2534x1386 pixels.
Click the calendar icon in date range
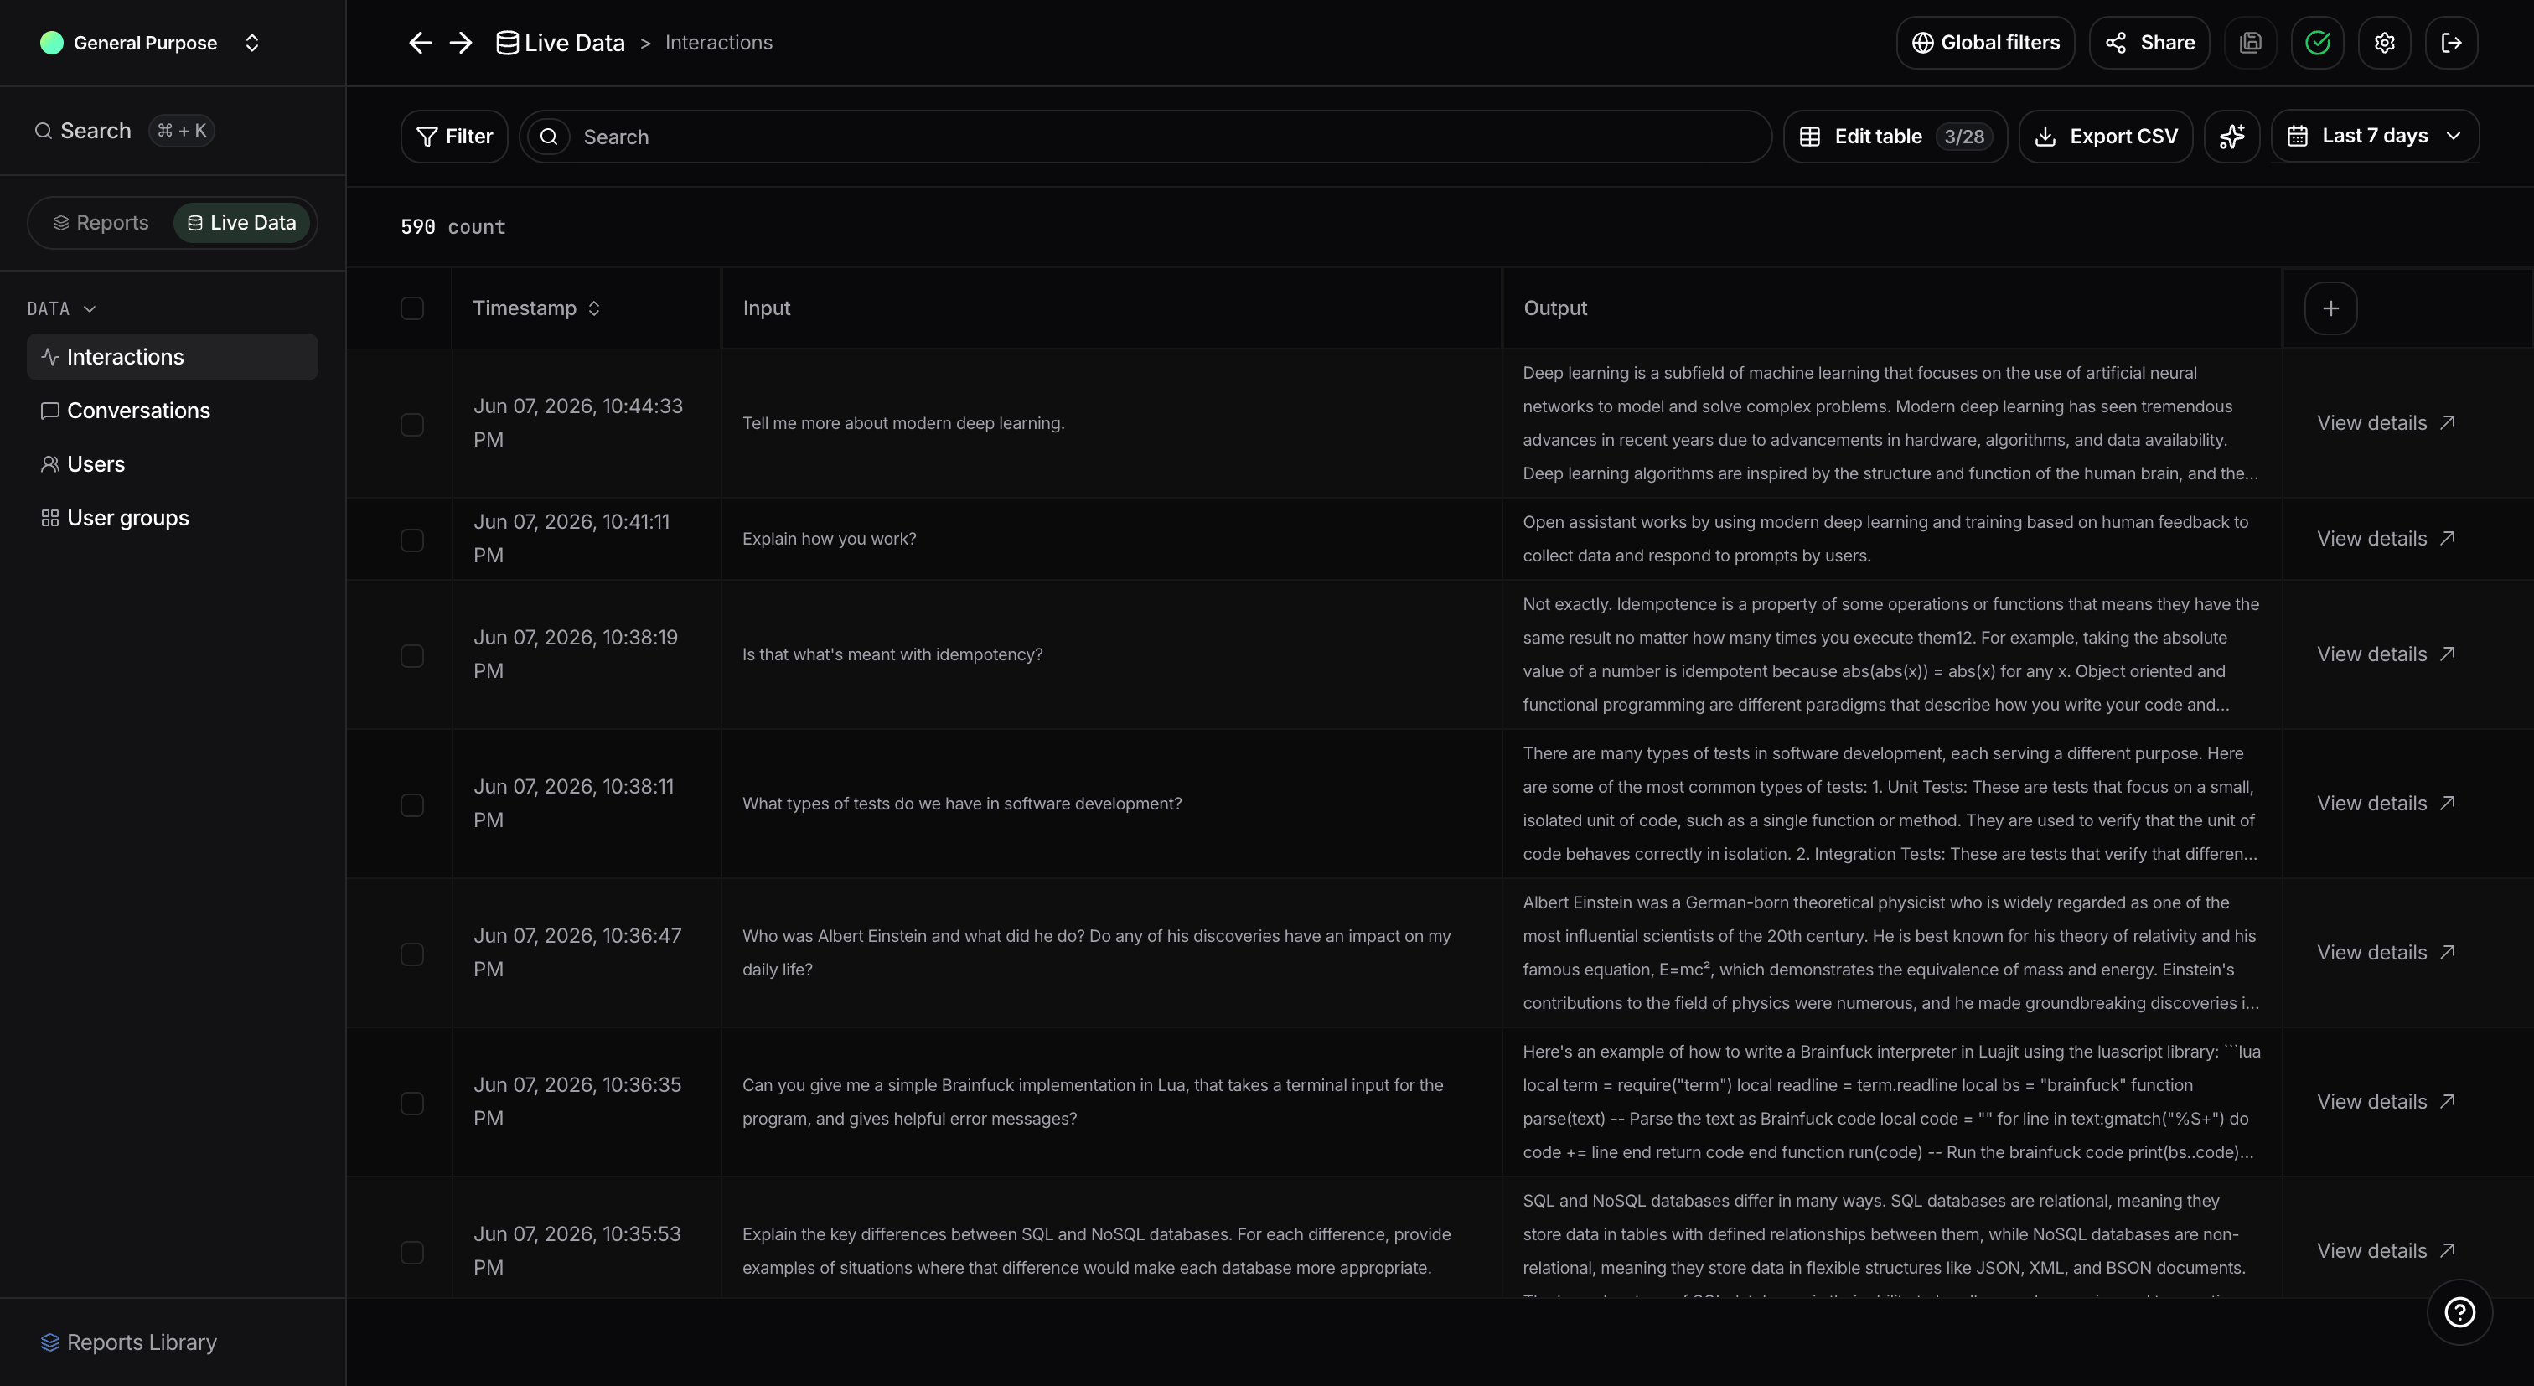2297,136
